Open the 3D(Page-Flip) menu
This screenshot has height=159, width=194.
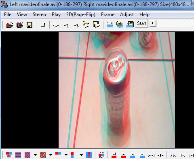pos(80,14)
